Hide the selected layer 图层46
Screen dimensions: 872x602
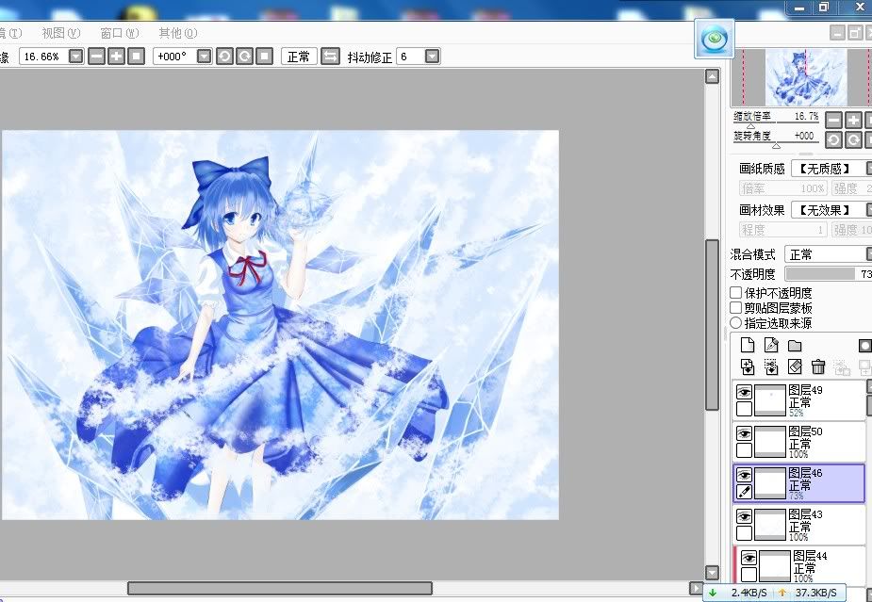click(x=744, y=475)
